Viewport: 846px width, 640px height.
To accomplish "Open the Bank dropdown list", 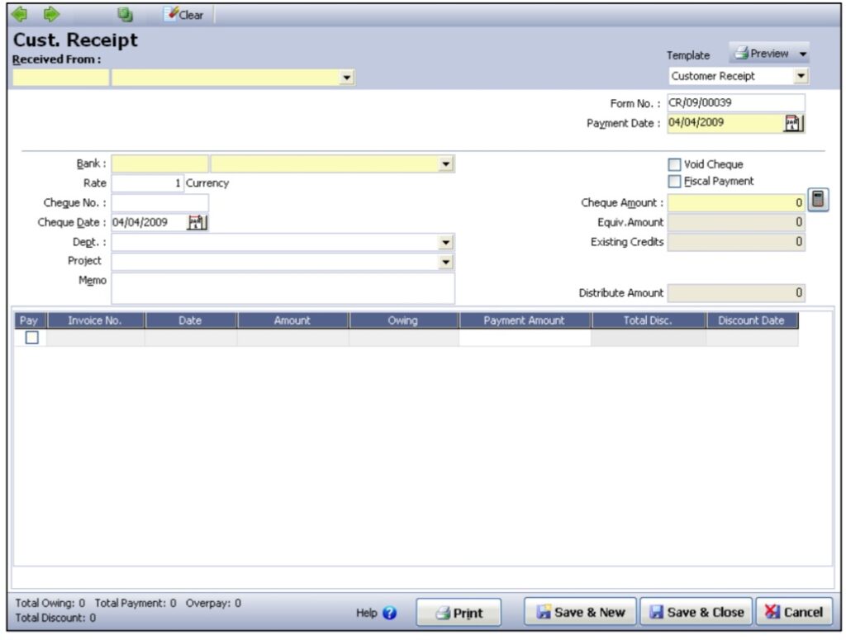I will coord(446,164).
